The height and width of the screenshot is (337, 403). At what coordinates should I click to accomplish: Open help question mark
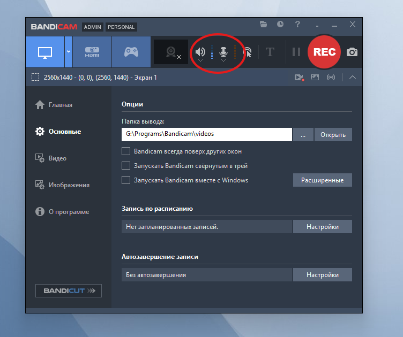pyautogui.click(x=297, y=25)
